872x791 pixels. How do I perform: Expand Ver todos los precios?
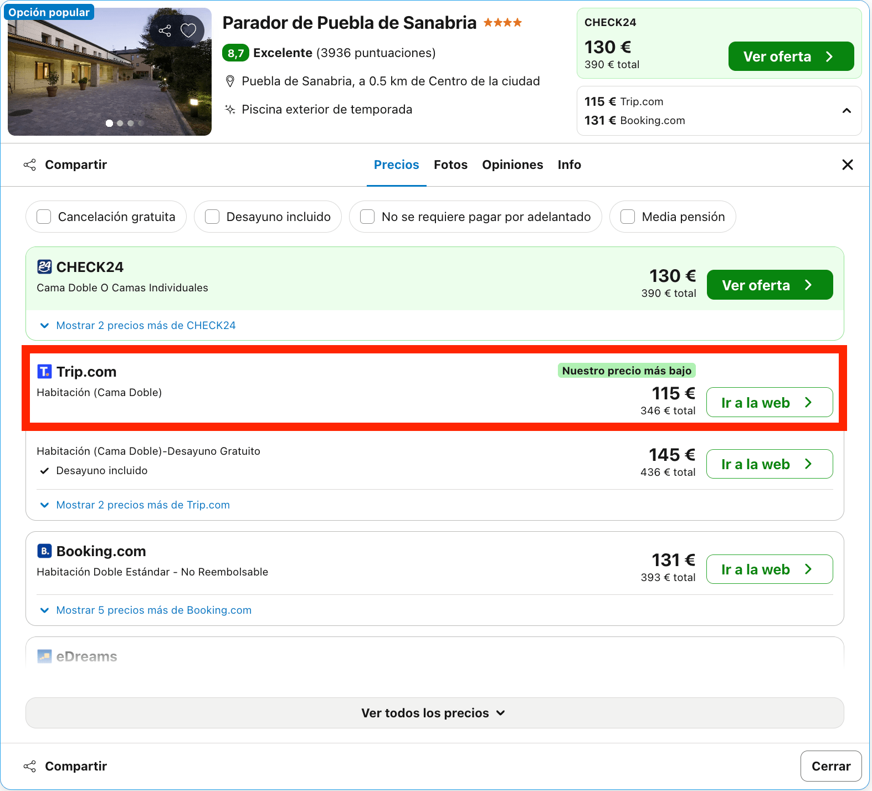435,713
